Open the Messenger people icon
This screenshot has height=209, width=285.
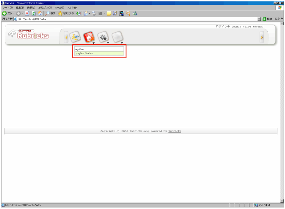pyautogui.click(x=135, y=14)
